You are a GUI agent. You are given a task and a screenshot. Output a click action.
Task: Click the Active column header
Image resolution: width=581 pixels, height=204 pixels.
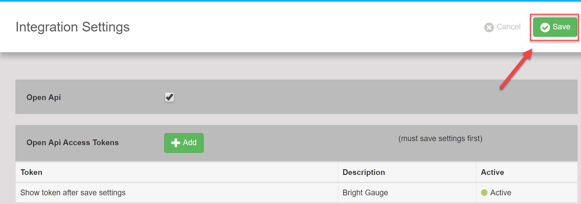coord(492,172)
